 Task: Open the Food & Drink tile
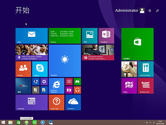click(x=146, y=69)
